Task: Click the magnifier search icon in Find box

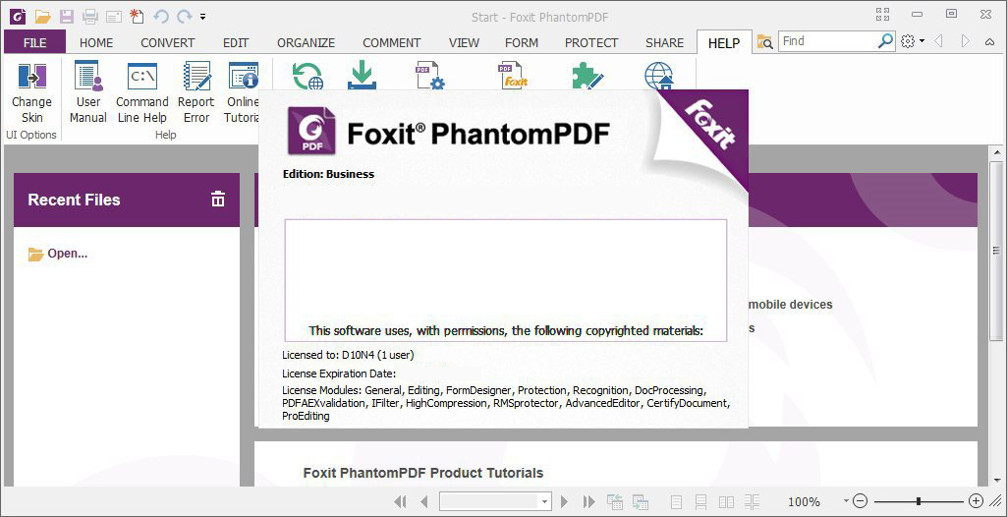Action: point(885,41)
